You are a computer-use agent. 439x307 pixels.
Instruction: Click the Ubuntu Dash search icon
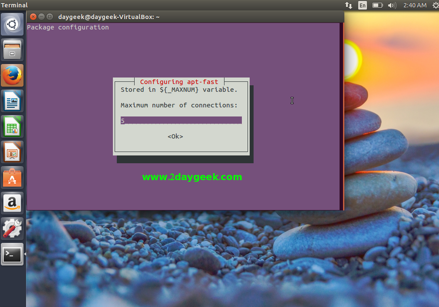click(12, 24)
